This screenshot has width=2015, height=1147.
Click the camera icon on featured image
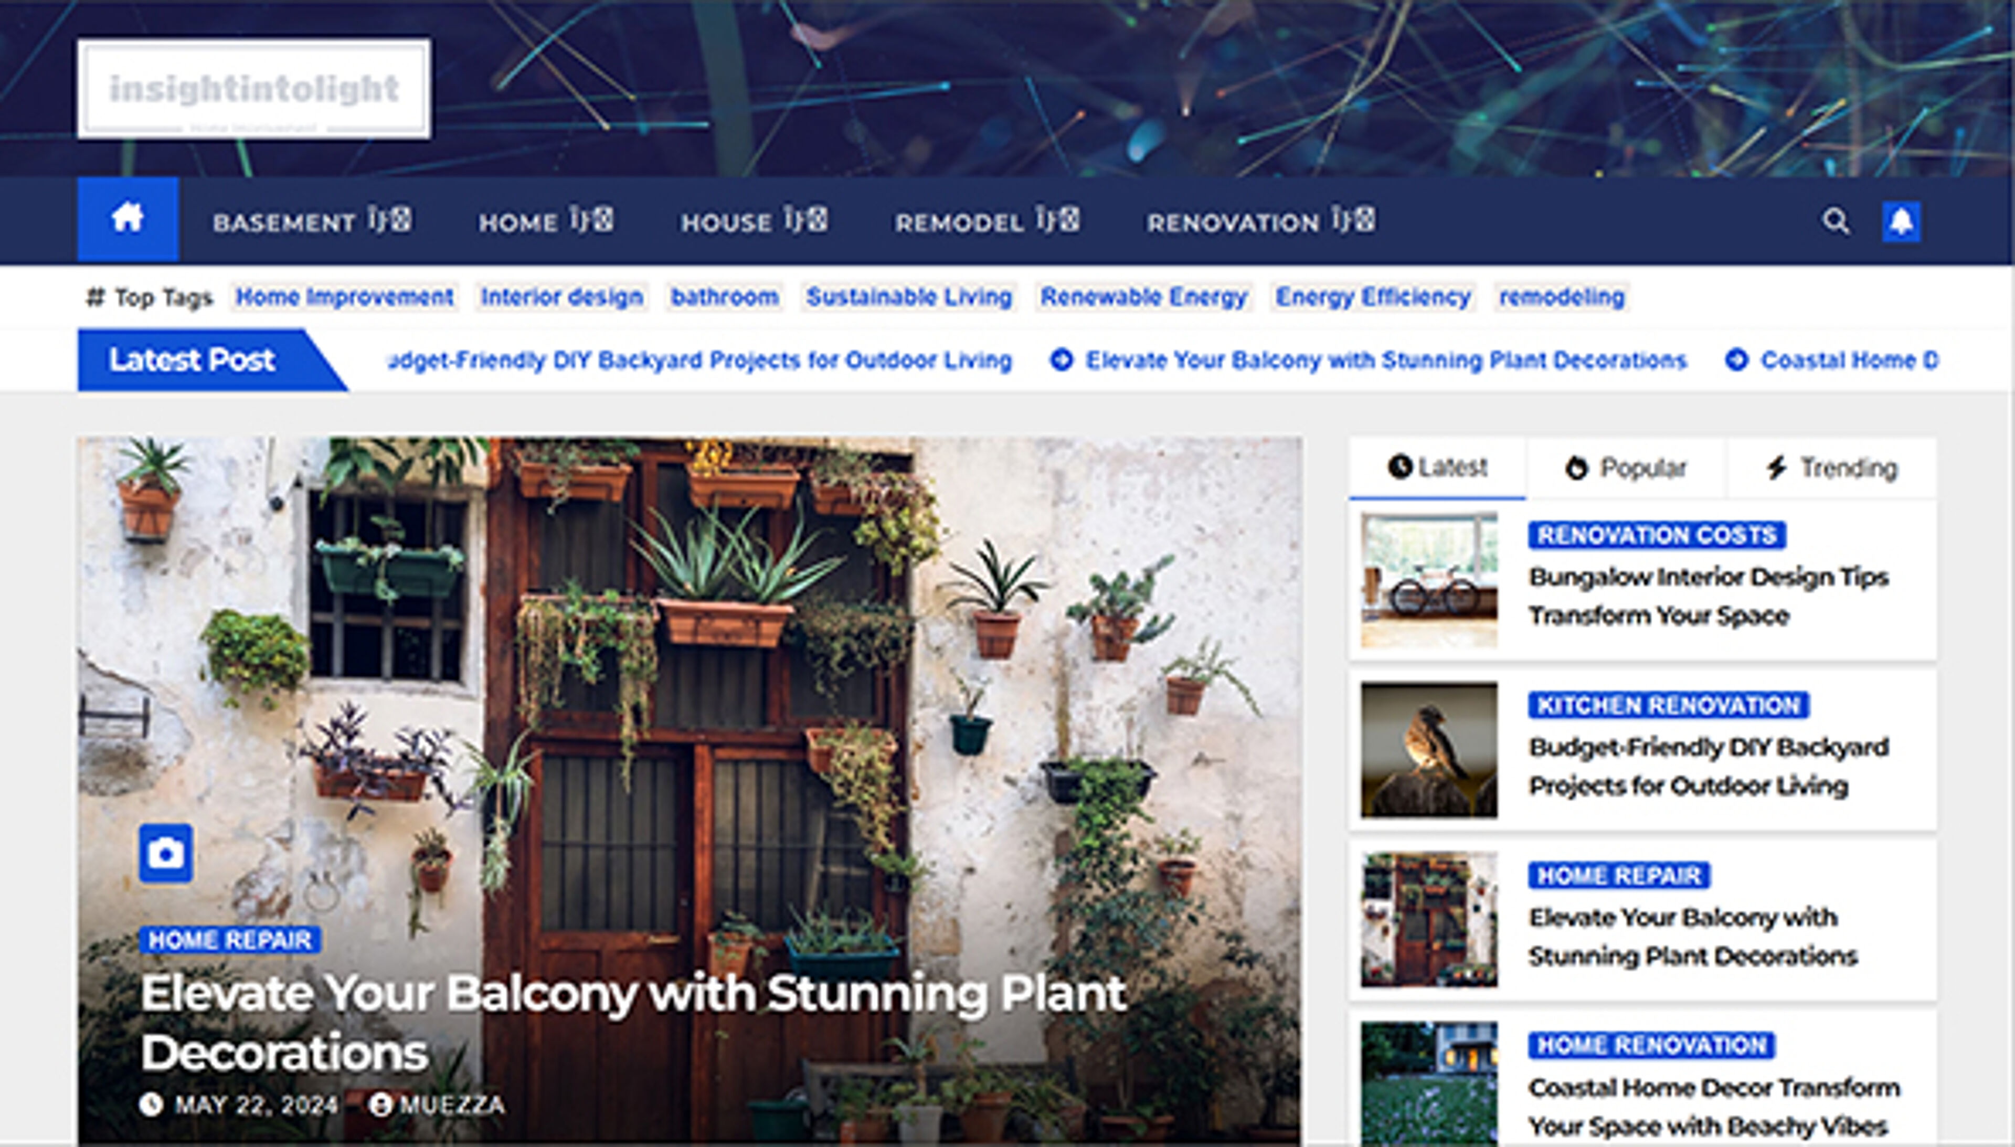coord(165,853)
